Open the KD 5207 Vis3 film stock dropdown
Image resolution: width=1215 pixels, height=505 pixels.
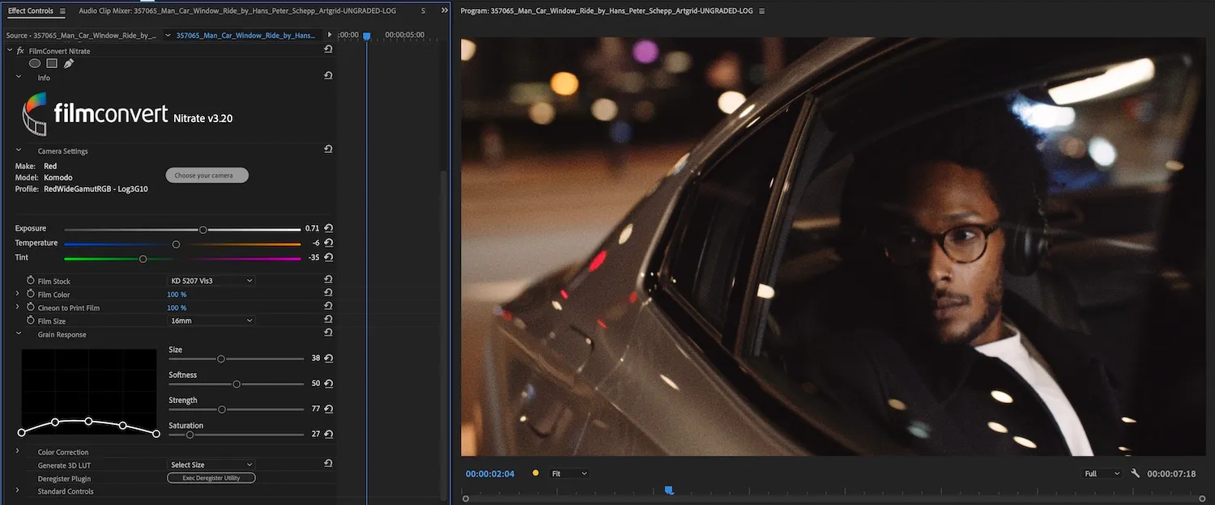211,280
